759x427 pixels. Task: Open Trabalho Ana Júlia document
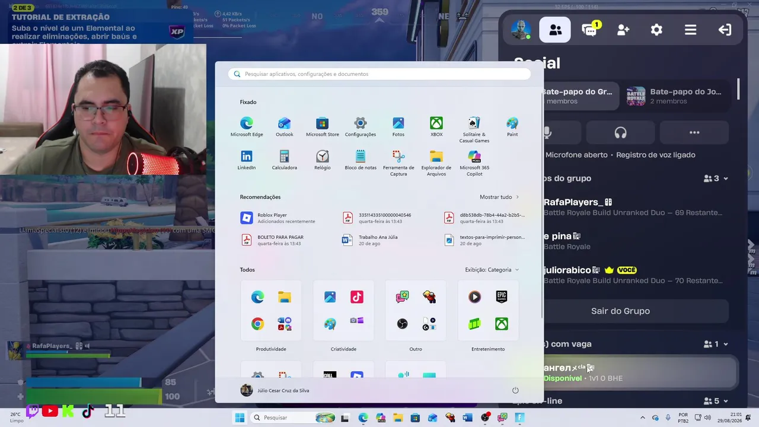pos(370,240)
